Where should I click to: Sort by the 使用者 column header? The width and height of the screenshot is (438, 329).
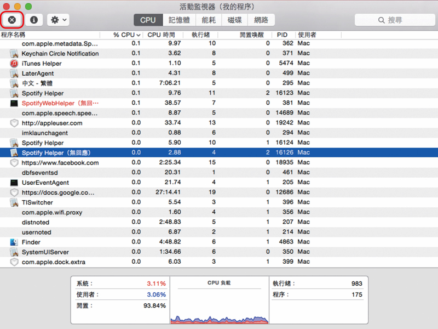point(307,35)
